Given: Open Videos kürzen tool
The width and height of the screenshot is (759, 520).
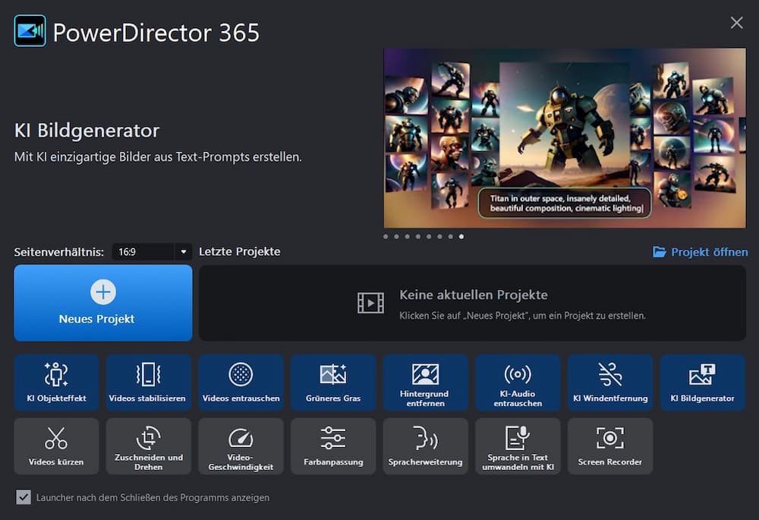Looking at the screenshot, I should point(56,446).
